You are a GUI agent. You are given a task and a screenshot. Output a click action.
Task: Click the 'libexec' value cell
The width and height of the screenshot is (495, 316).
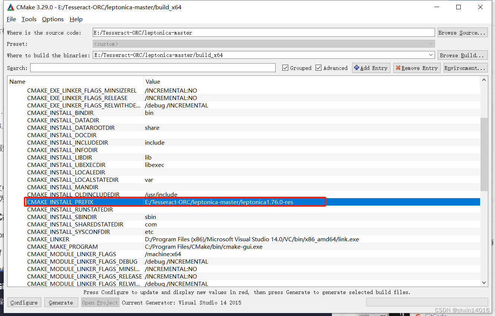tap(155, 165)
